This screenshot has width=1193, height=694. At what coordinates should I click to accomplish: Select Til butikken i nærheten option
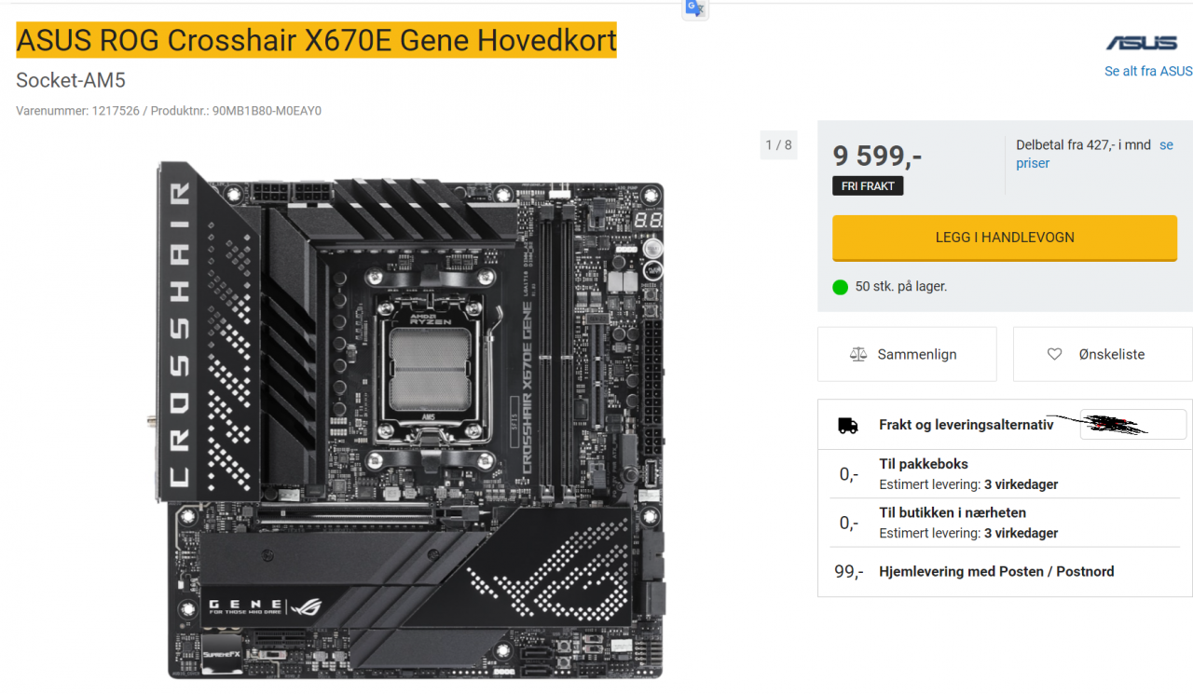(x=1005, y=523)
